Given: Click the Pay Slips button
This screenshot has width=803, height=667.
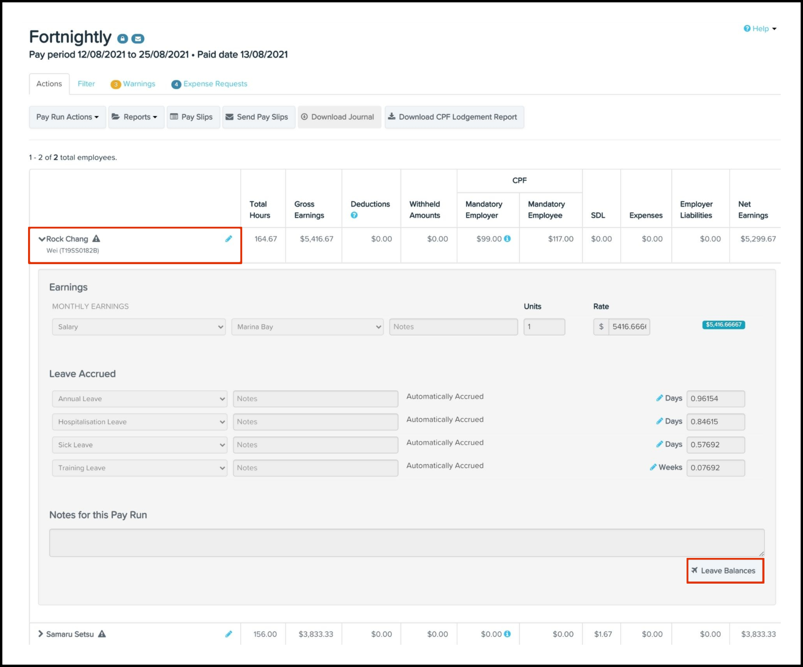Looking at the screenshot, I should pos(194,117).
